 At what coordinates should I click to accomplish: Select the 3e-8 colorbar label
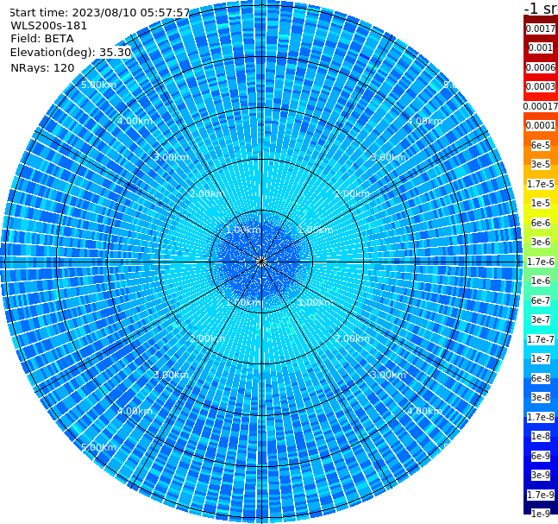point(541,397)
